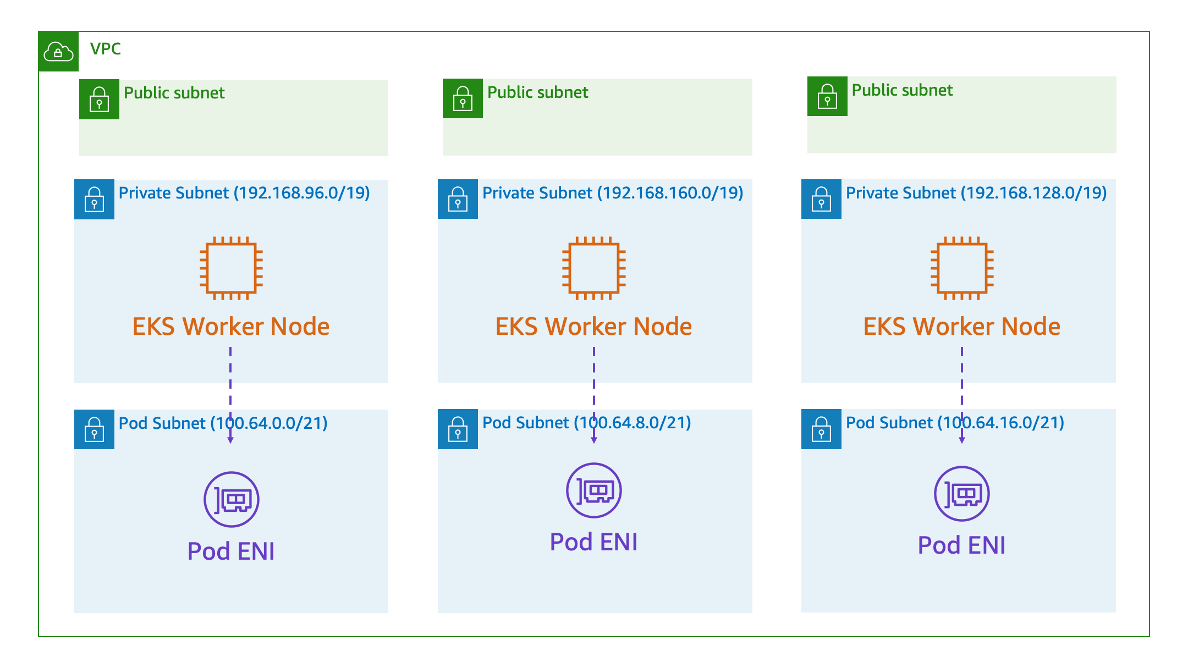Select the lock icon of the leftmost Public subnet
This screenshot has width=1188, height=668.
tap(100, 100)
